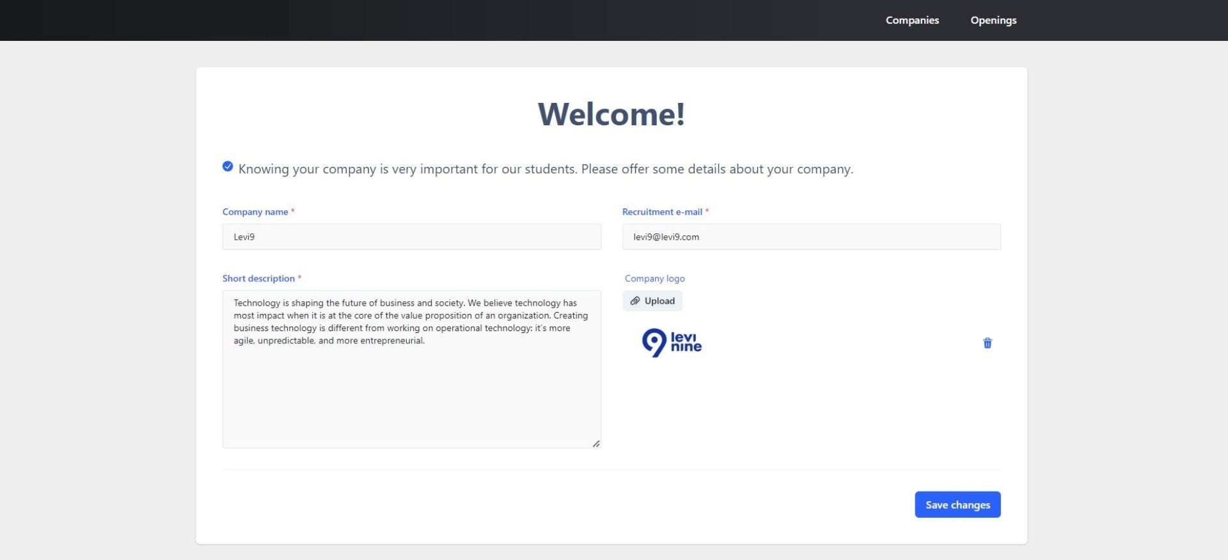The height and width of the screenshot is (560, 1228).
Task: Click the Welcome! heading
Action: point(611,114)
